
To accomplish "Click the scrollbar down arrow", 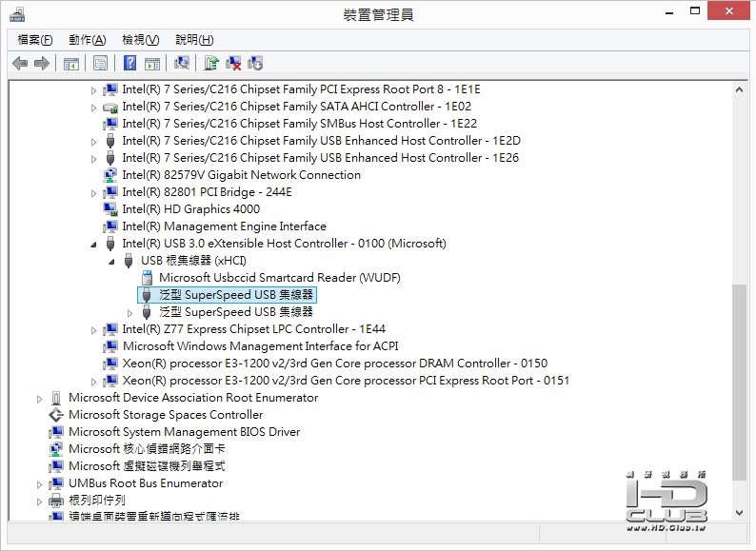I will coord(739,513).
